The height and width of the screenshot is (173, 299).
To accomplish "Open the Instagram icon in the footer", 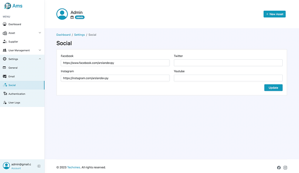I will point(285,167).
